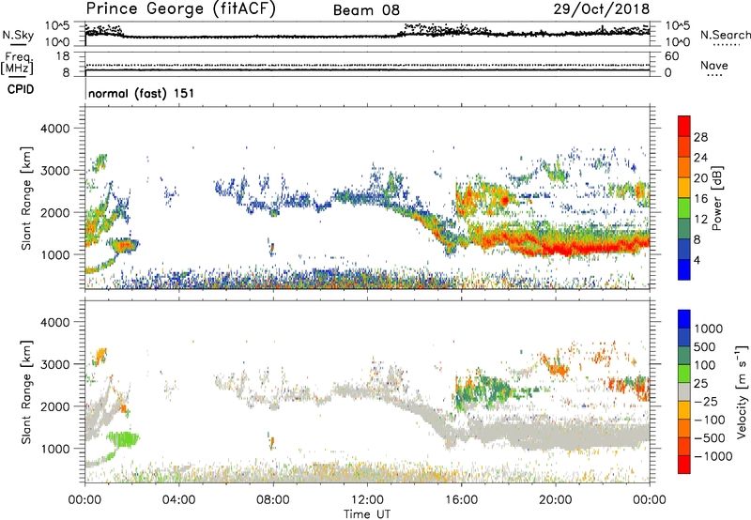Viewport: 751px width, 520px height.
Task: Pick the red top segment of Power colorbar
Action: click(x=684, y=126)
